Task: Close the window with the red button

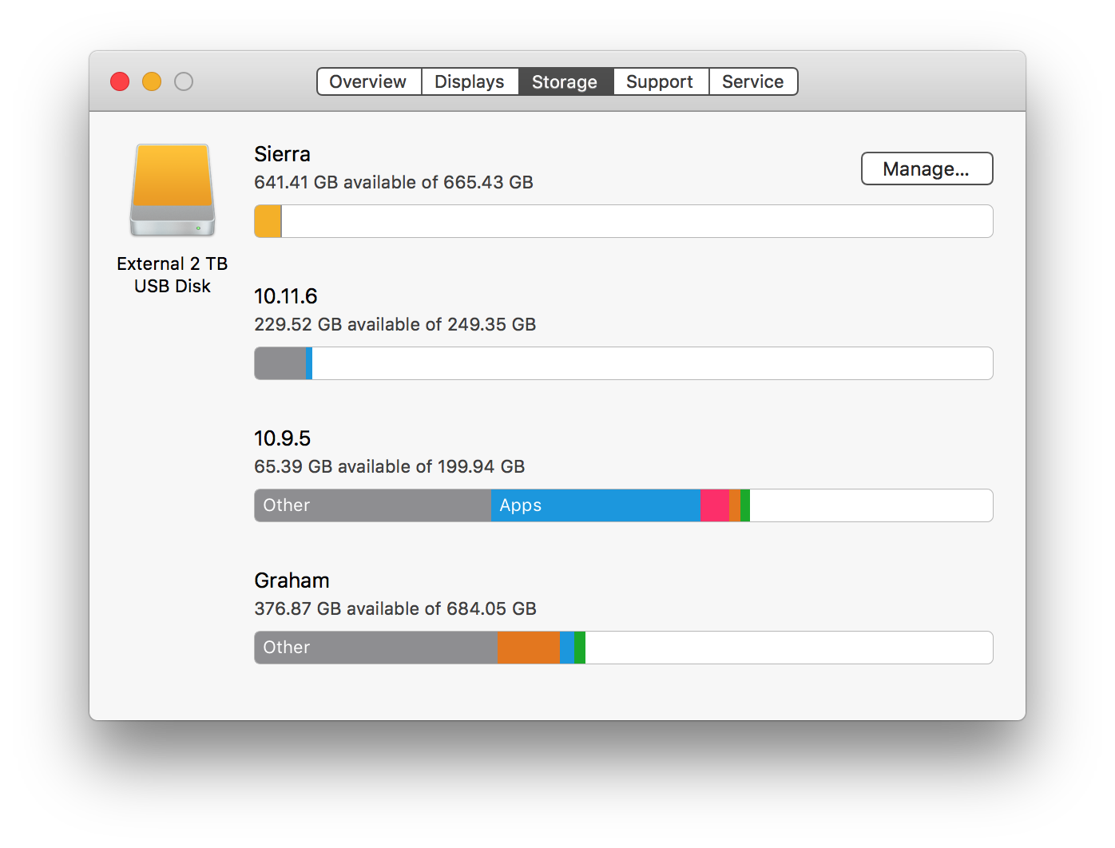Action: coord(120,81)
